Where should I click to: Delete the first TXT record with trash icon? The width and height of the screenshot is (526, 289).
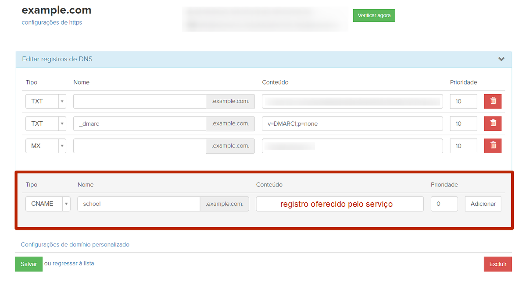tap(493, 101)
